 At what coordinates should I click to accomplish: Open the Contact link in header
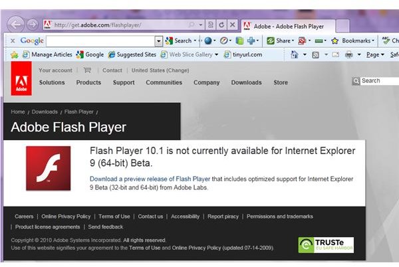112,70
